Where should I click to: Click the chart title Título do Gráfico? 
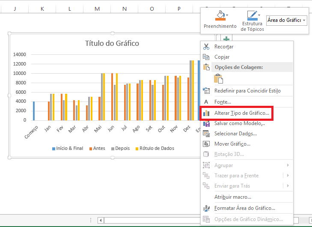point(112,43)
